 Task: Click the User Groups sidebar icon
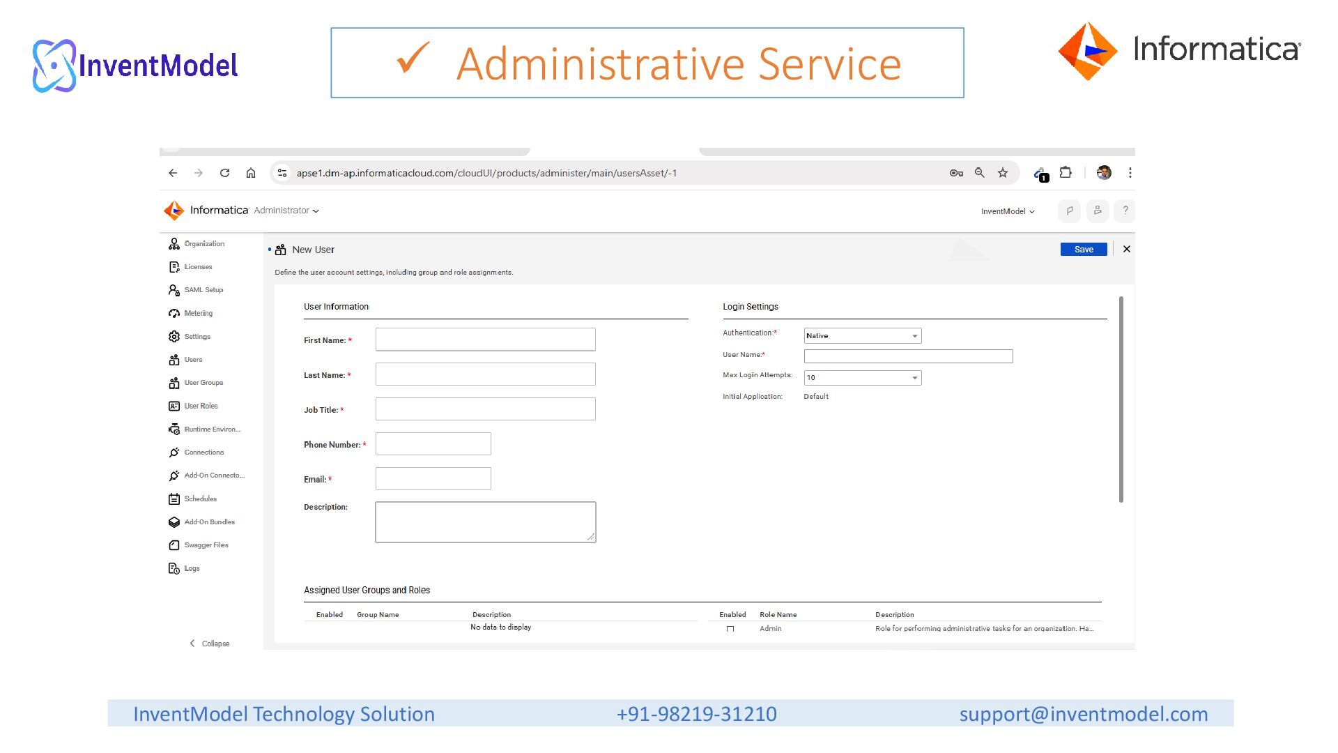click(174, 383)
